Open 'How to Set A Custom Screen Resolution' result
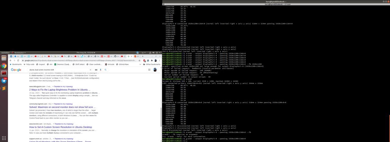 coord(61,127)
